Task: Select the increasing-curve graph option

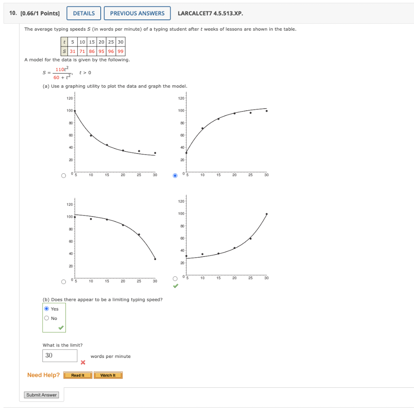Action: click(x=175, y=175)
